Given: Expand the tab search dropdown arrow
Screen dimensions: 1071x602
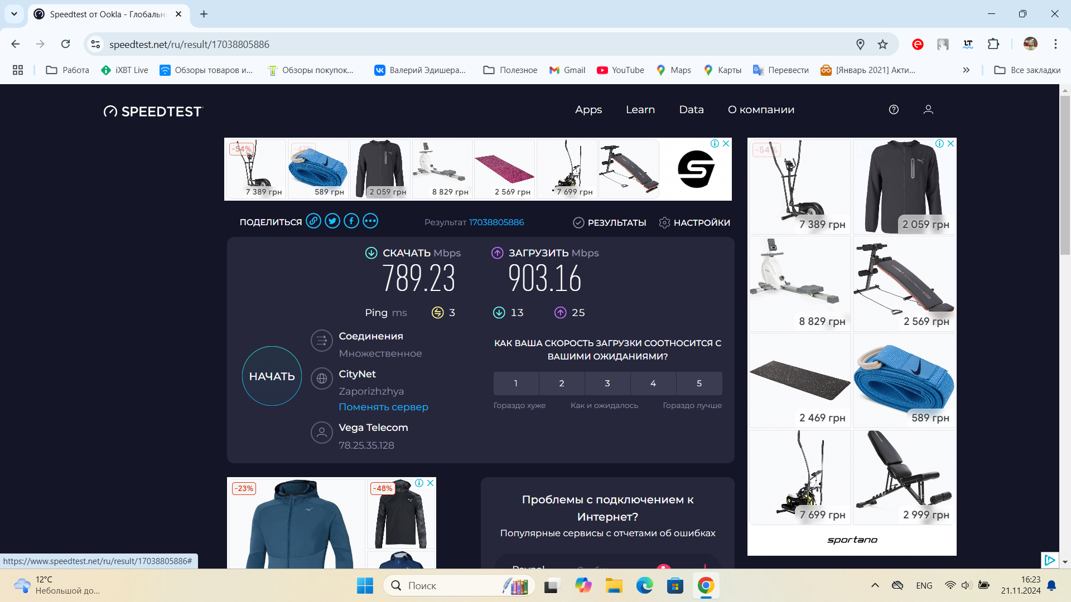Looking at the screenshot, I should (14, 14).
